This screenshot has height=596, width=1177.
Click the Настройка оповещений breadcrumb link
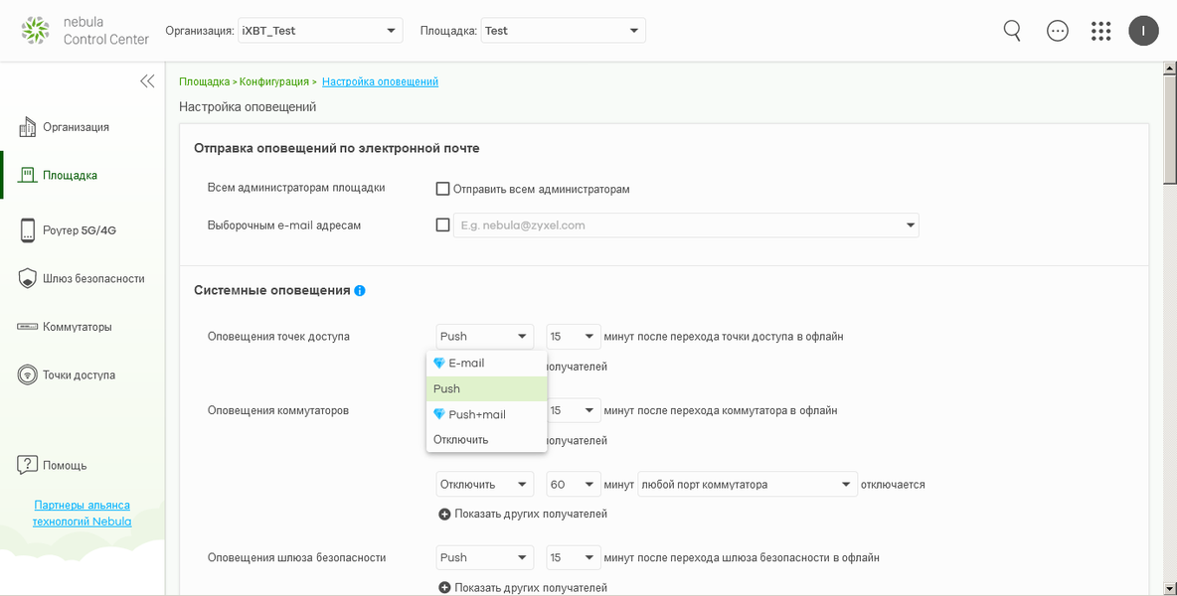point(380,81)
